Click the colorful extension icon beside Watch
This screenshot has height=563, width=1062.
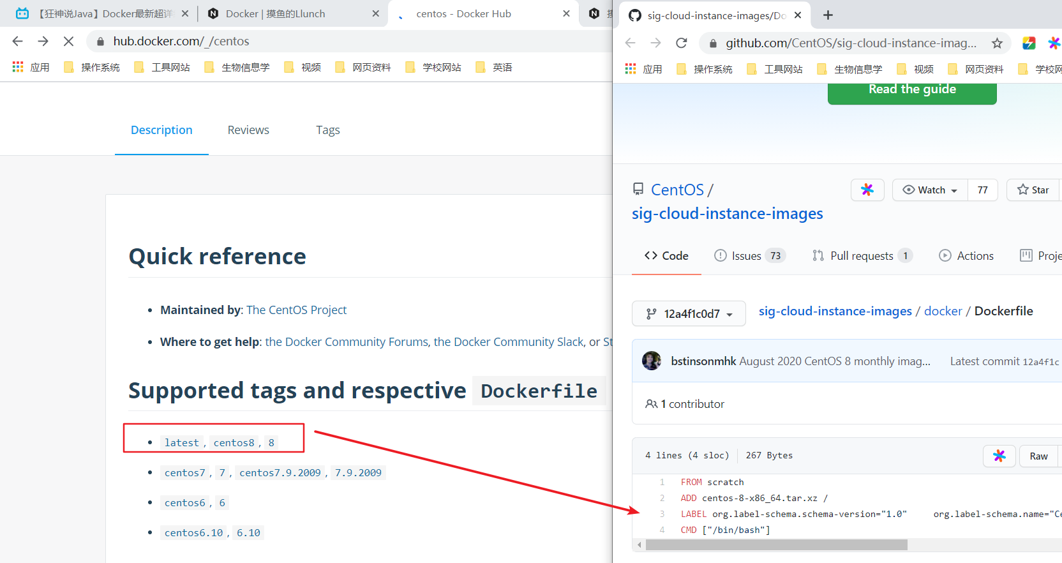click(867, 190)
